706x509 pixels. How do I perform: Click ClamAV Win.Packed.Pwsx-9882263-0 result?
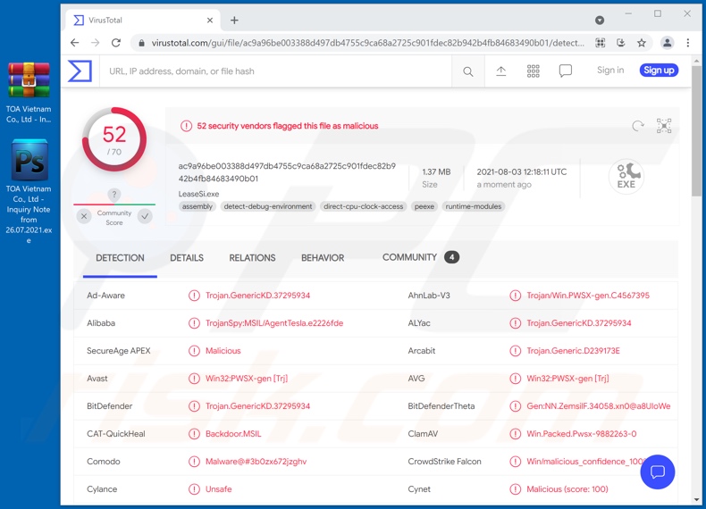coord(581,434)
